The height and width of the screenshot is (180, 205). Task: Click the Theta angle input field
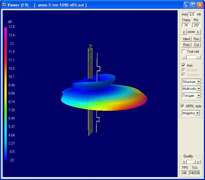point(186,25)
